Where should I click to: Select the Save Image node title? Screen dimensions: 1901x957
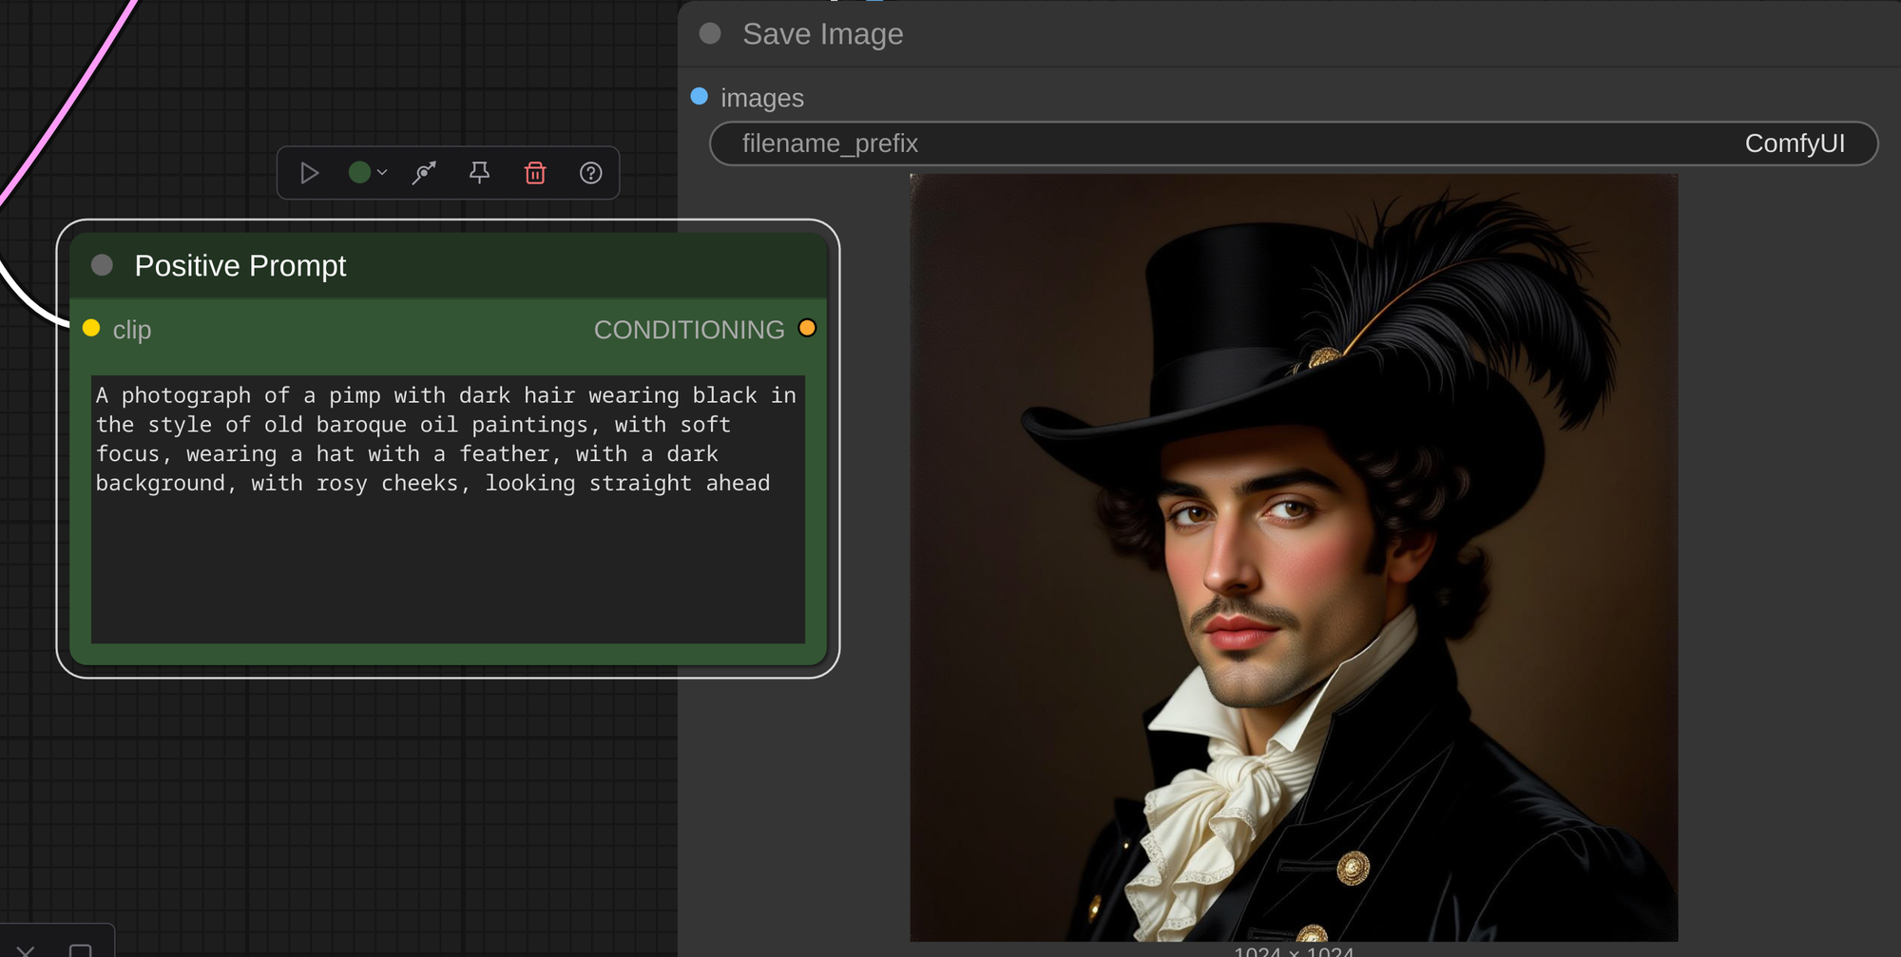tap(822, 34)
